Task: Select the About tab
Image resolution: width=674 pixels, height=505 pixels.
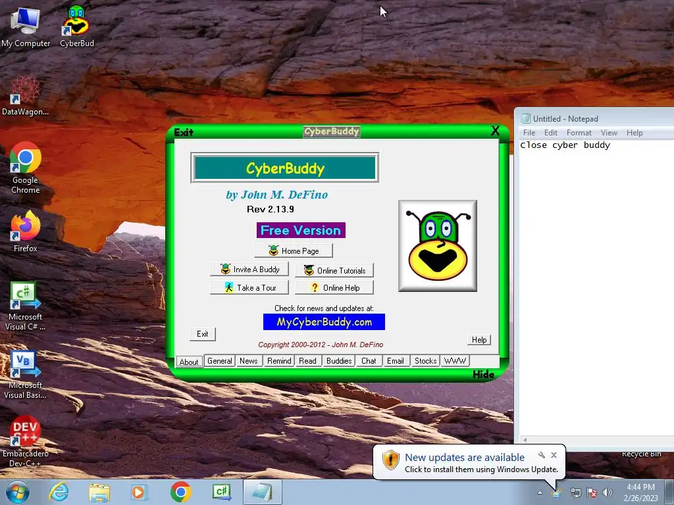Action: [x=189, y=362]
